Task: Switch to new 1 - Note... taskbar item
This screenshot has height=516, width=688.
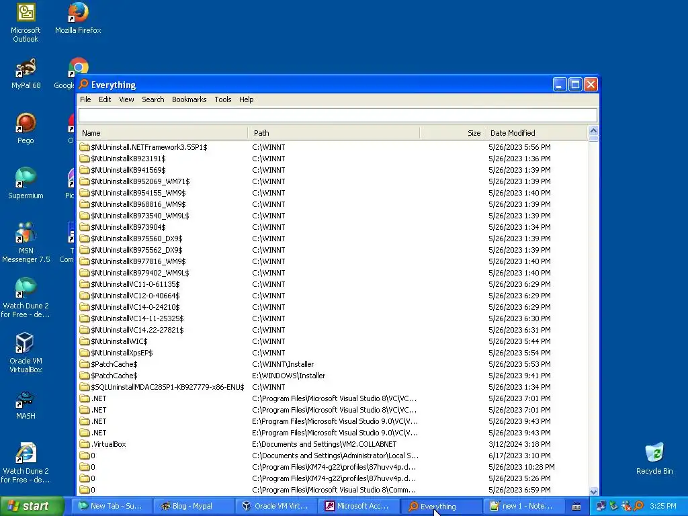Action: 523,506
